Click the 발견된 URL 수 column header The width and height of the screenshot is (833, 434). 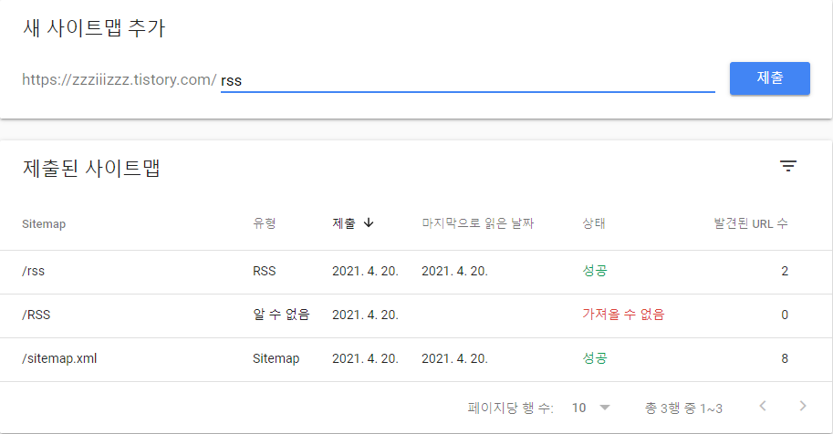point(751,223)
